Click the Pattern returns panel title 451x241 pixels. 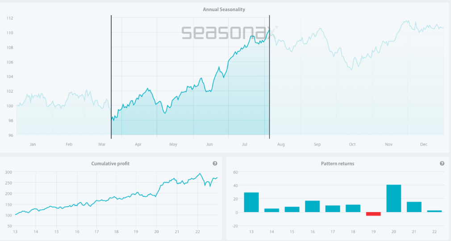click(x=338, y=163)
